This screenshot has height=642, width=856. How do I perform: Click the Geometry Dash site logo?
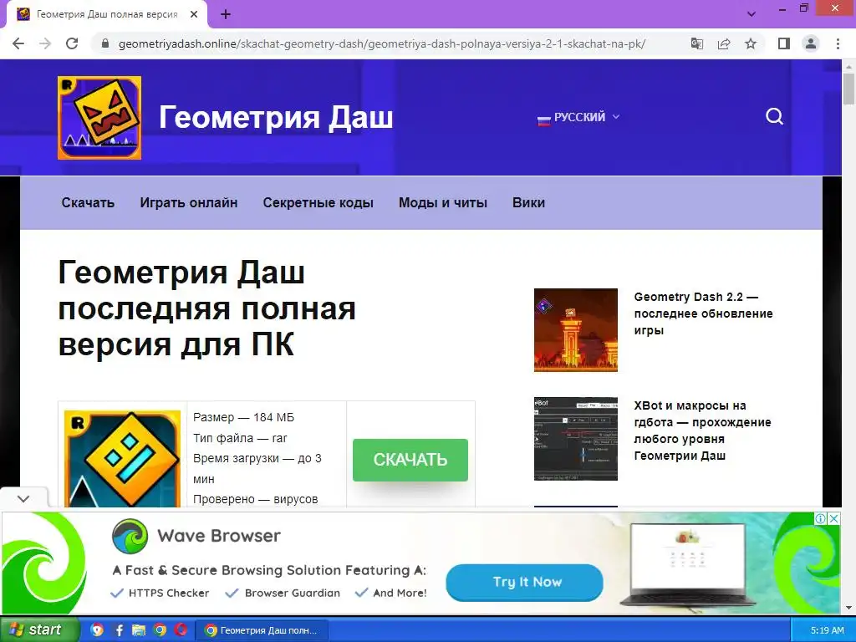tap(99, 118)
